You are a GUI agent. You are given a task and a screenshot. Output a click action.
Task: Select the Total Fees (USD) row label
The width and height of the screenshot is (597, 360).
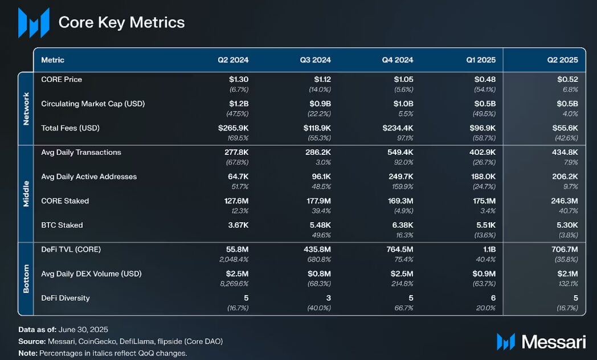coord(70,128)
